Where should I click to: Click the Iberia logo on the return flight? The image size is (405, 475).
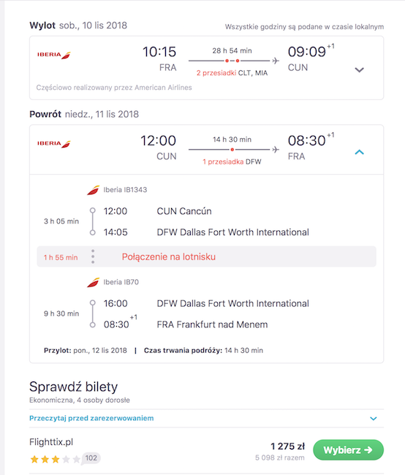pos(54,143)
